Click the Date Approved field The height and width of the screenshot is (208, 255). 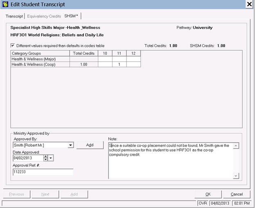pyautogui.click(x=27, y=158)
